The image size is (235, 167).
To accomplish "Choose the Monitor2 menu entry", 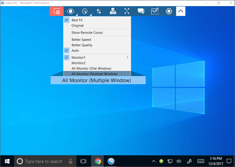I will (78, 63).
